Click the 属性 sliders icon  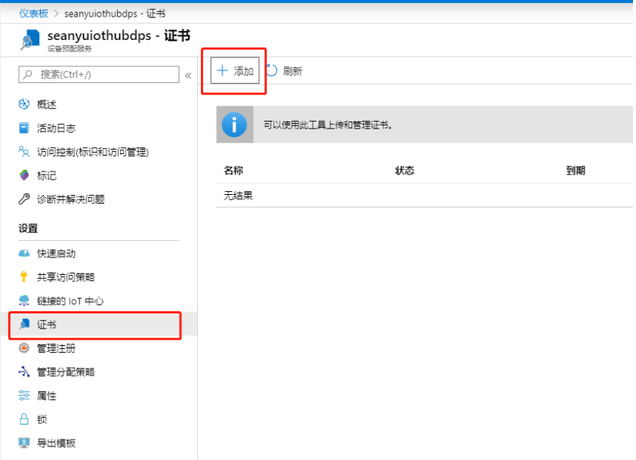coord(24,396)
